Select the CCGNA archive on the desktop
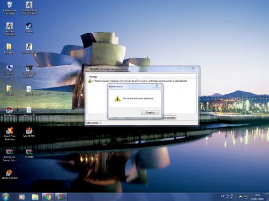 29,153
